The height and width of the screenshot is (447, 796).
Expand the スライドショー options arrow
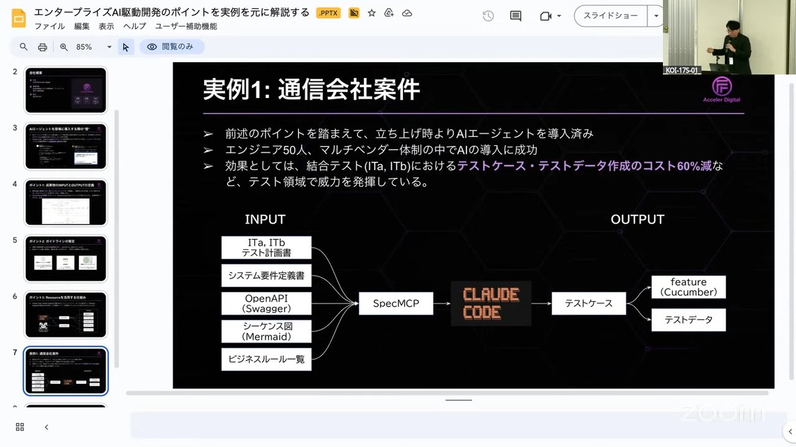click(656, 16)
